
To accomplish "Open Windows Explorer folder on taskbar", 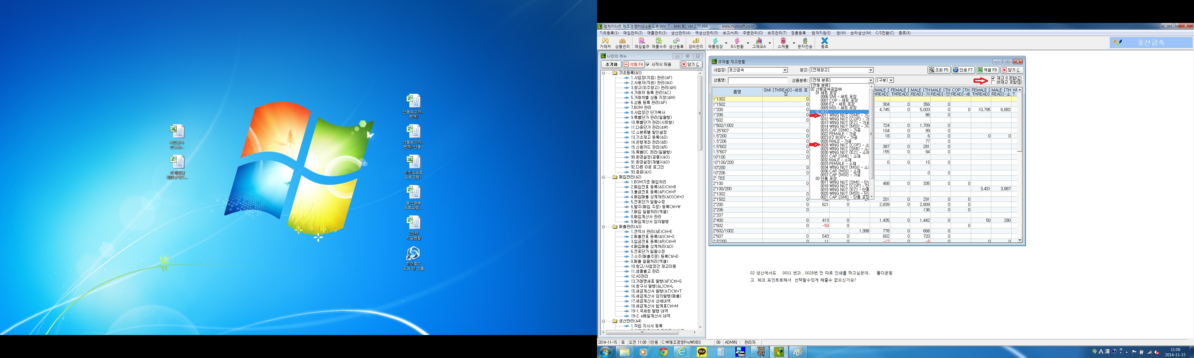I will (624, 352).
